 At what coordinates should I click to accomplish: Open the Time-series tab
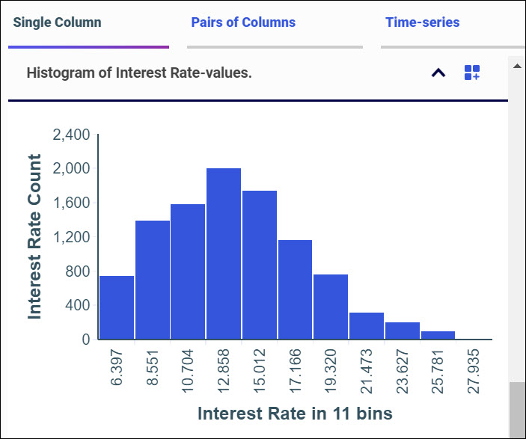point(423,22)
